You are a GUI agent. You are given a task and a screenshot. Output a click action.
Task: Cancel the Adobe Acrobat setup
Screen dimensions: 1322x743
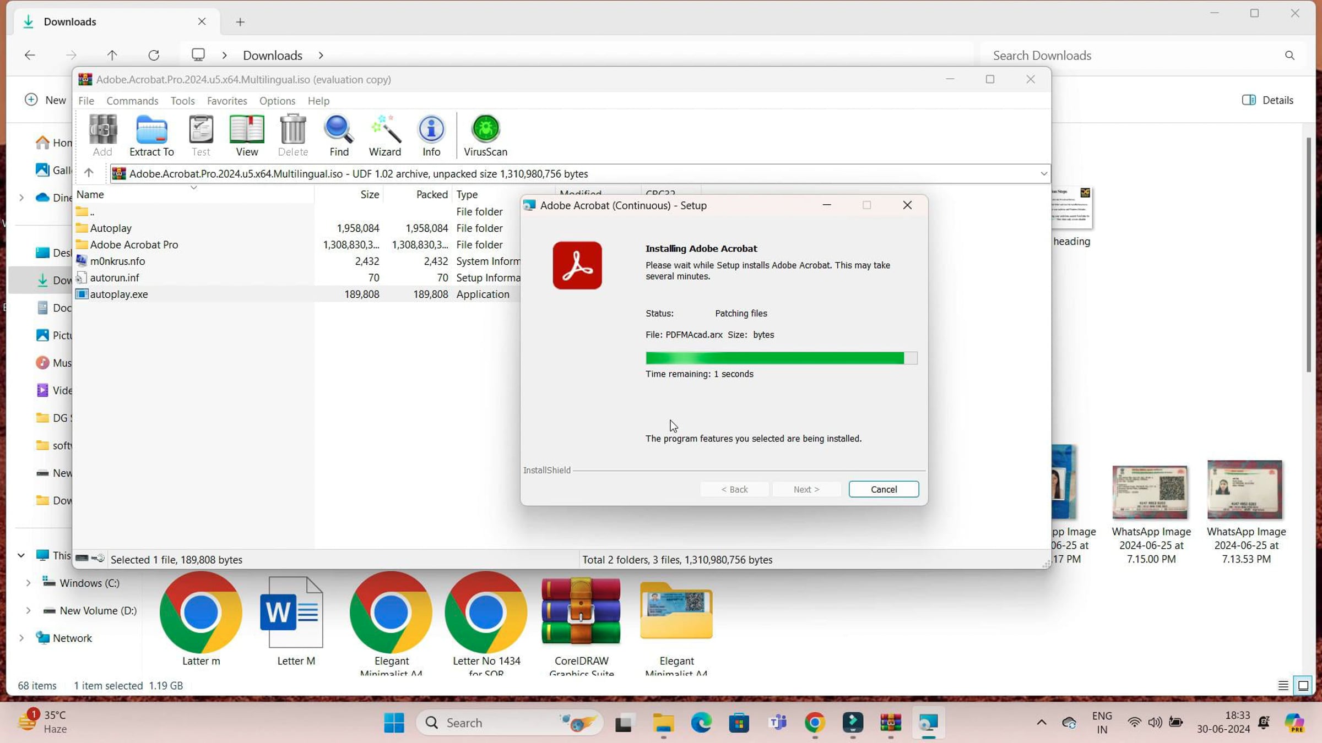(884, 489)
